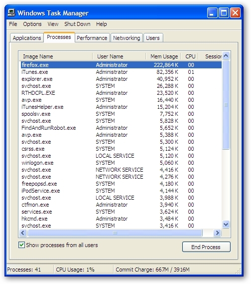This screenshot has width=251, height=284.
Task: Click the vertical scrollbar thumb
Action: click(226, 105)
